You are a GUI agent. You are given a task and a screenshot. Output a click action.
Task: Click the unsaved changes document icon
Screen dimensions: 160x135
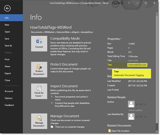coord(52,127)
